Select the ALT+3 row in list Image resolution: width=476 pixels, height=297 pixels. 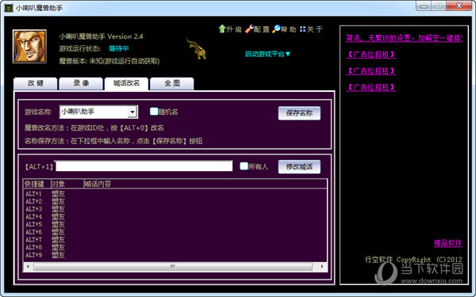(x=175, y=209)
